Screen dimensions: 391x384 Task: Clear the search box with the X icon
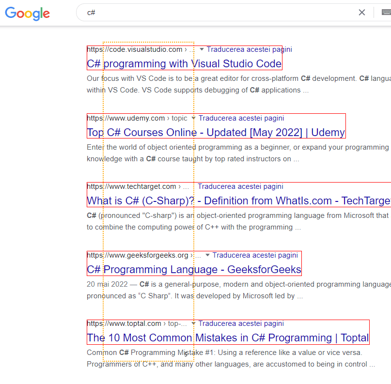tap(362, 12)
